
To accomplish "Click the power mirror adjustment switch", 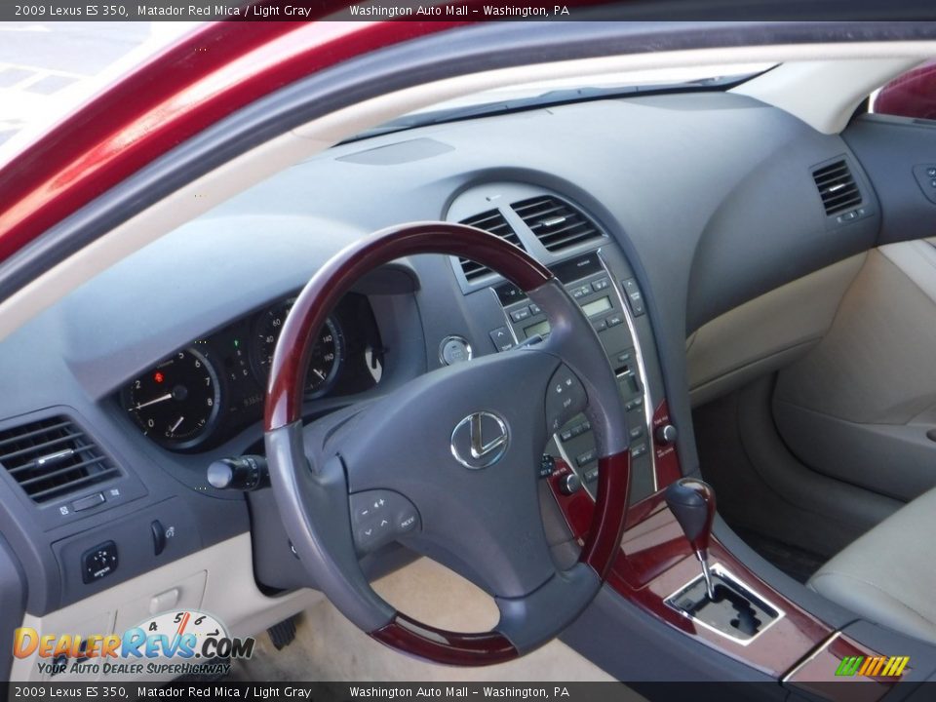I will [x=98, y=562].
